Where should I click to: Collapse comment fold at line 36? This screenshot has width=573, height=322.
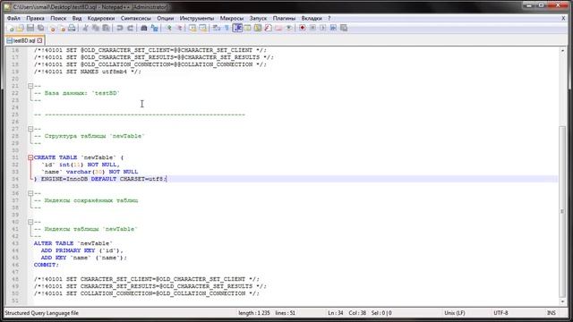pyautogui.click(x=30, y=193)
